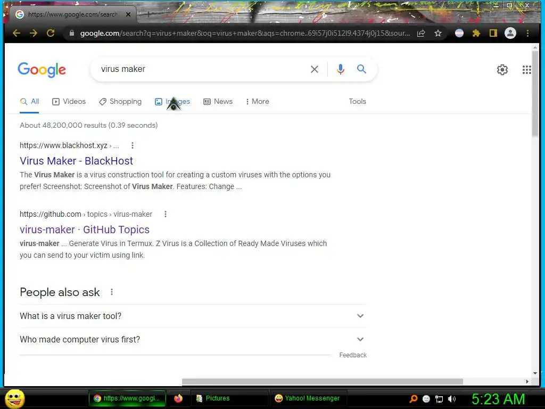Click the round face tray icon
The image size is (545, 409).
[x=426, y=399]
